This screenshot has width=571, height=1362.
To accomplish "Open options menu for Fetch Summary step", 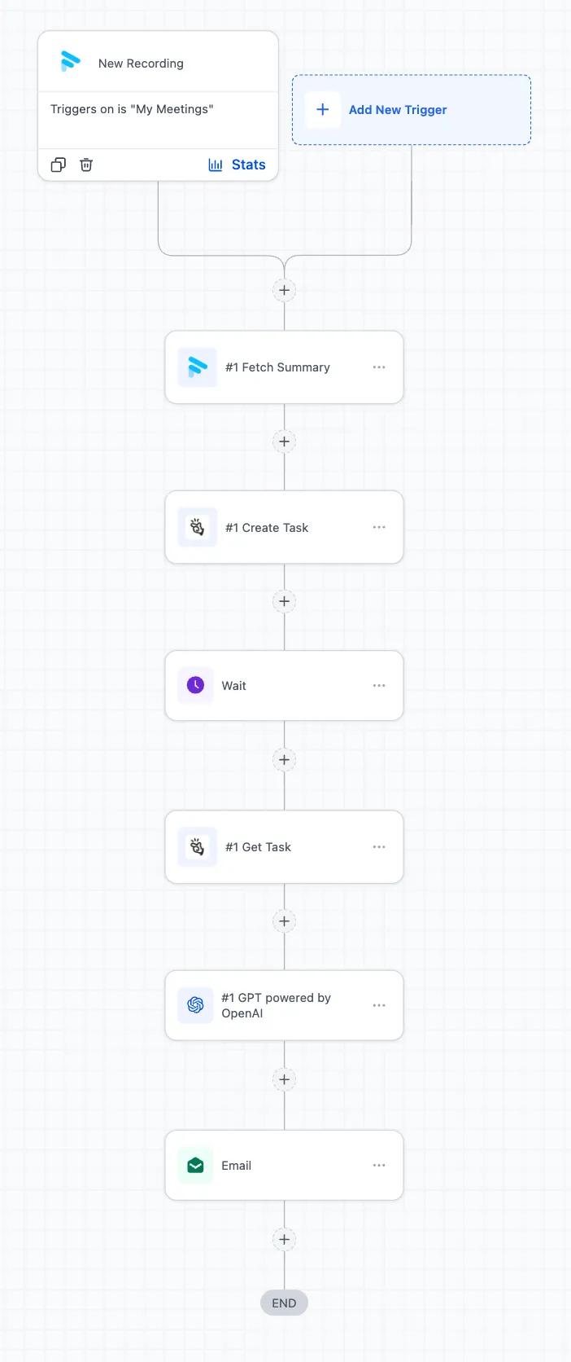I will [x=379, y=367].
